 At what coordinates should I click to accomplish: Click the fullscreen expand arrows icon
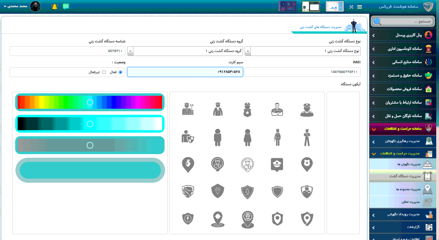pos(351,7)
